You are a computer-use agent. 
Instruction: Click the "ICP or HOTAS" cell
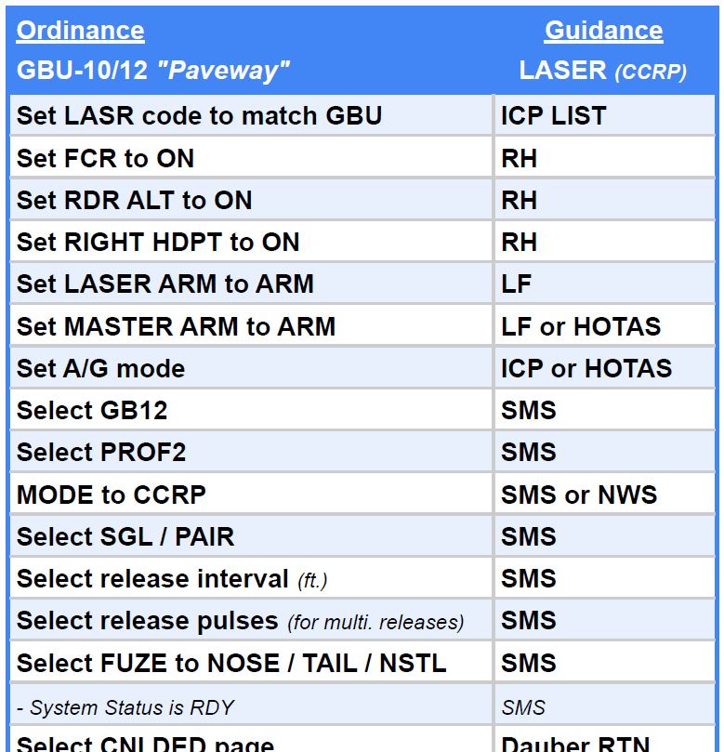[x=586, y=369]
